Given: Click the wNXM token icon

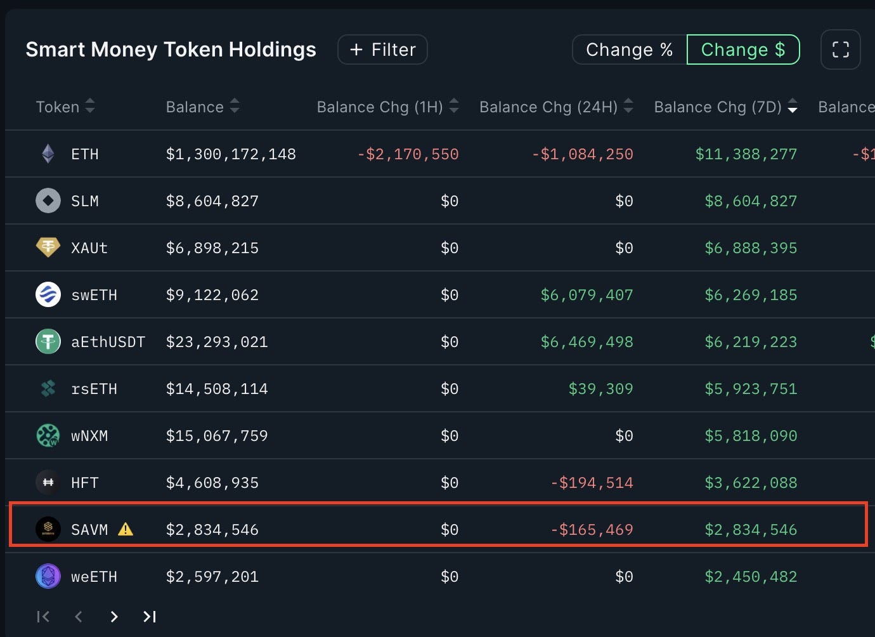Looking at the screenshot, I should (48, 435).
